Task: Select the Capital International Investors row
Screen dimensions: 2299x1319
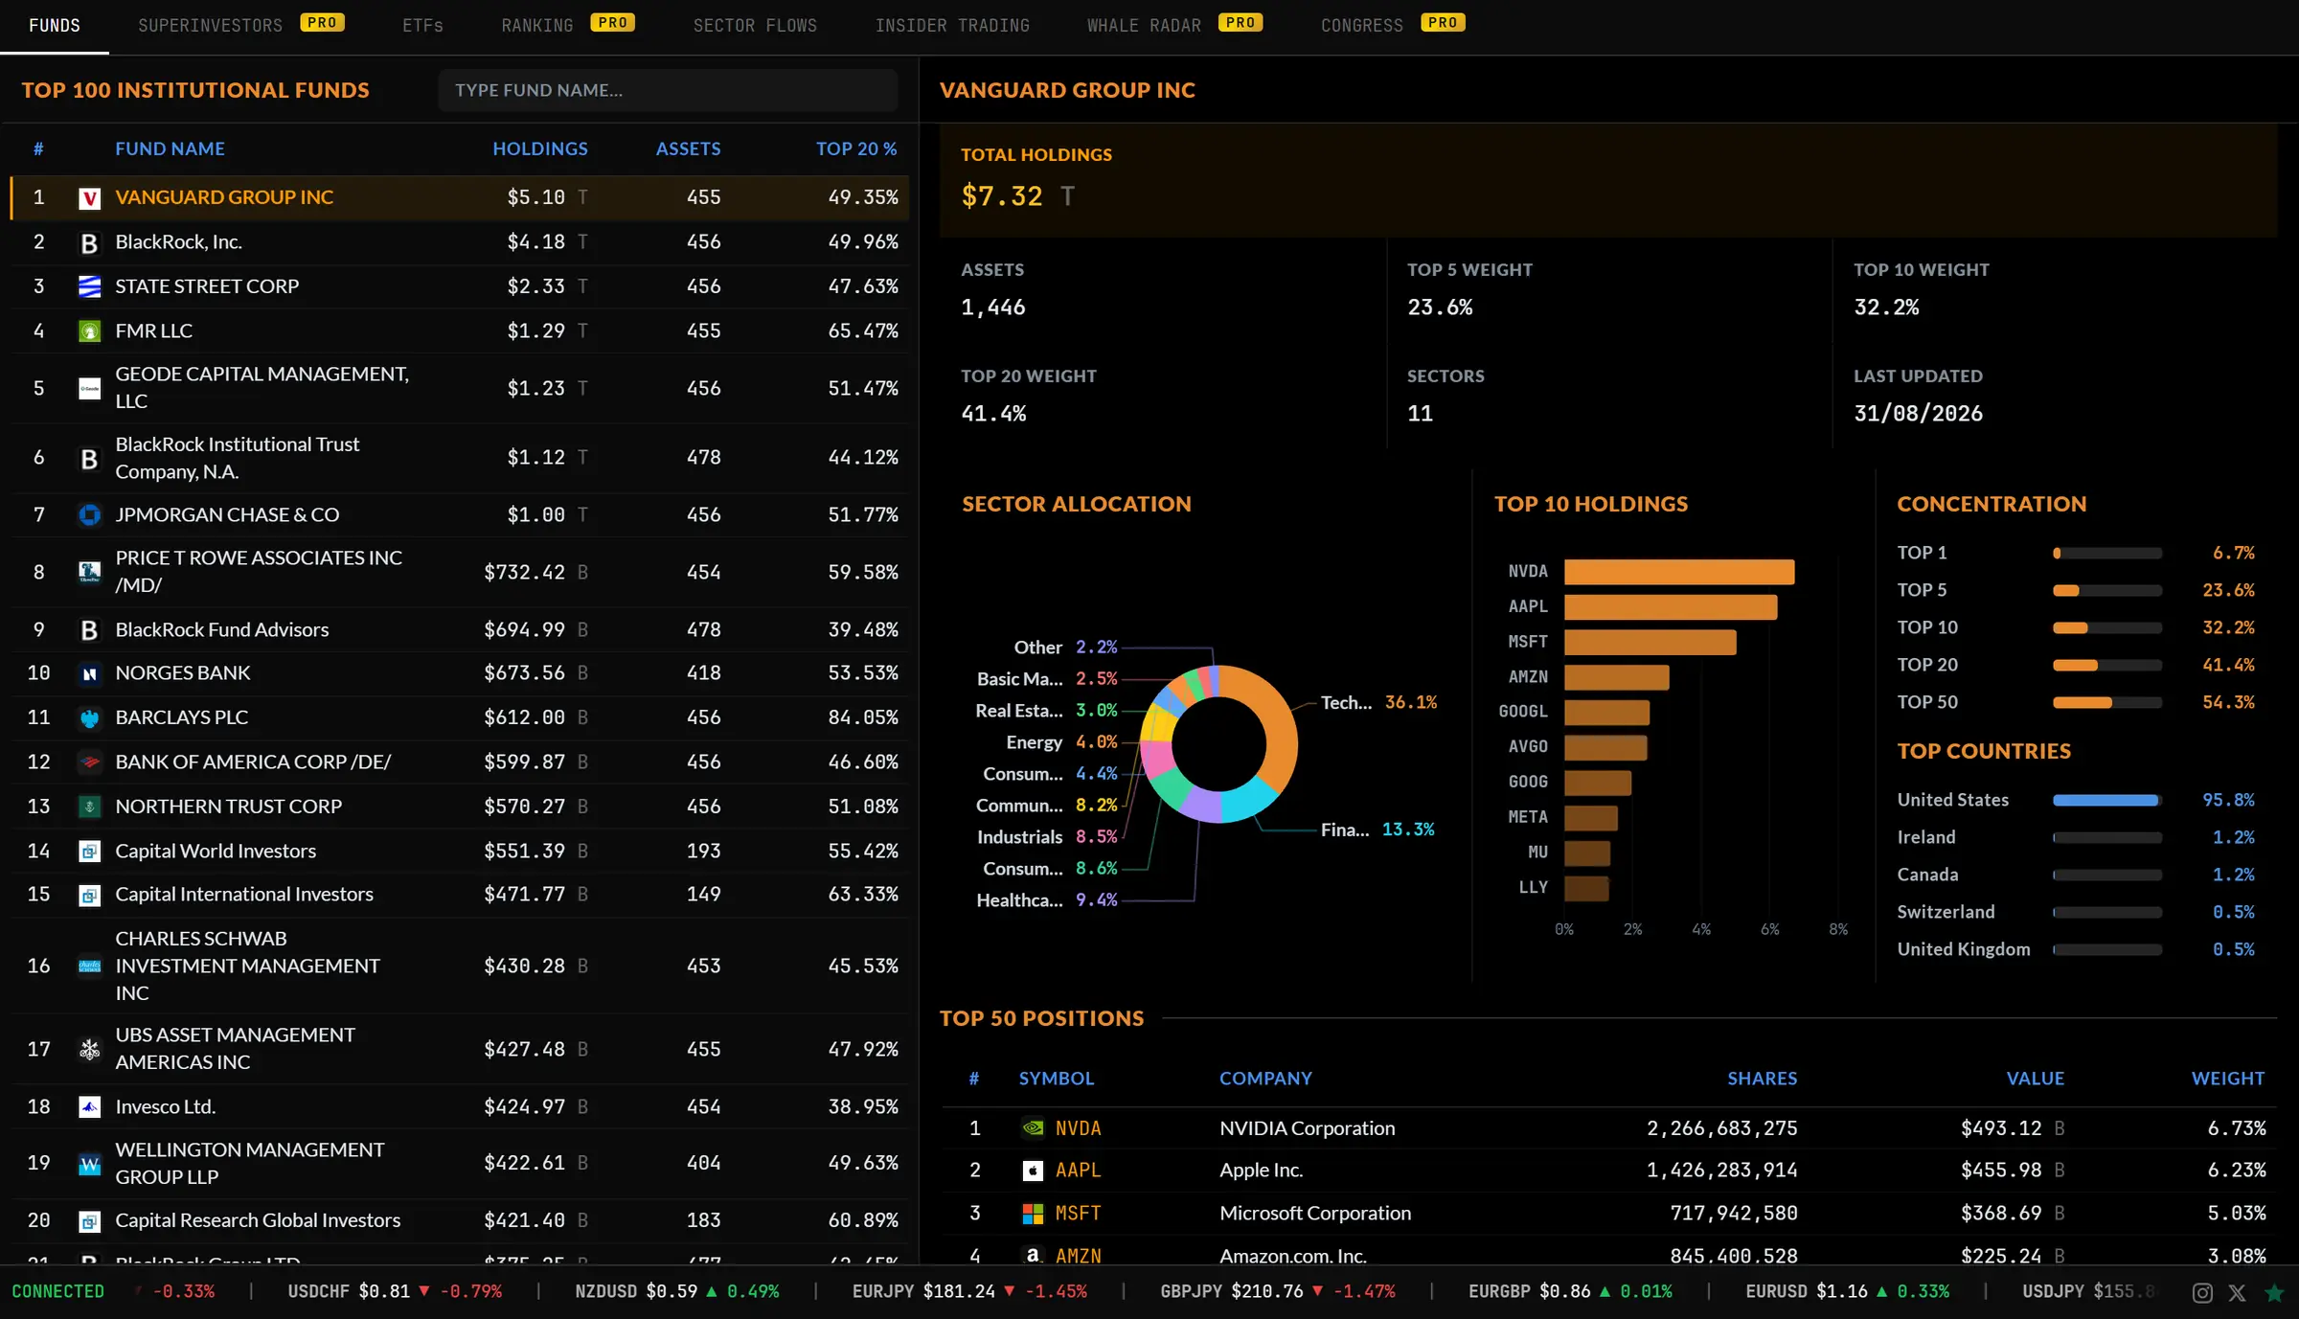Action: coord(460,895)
